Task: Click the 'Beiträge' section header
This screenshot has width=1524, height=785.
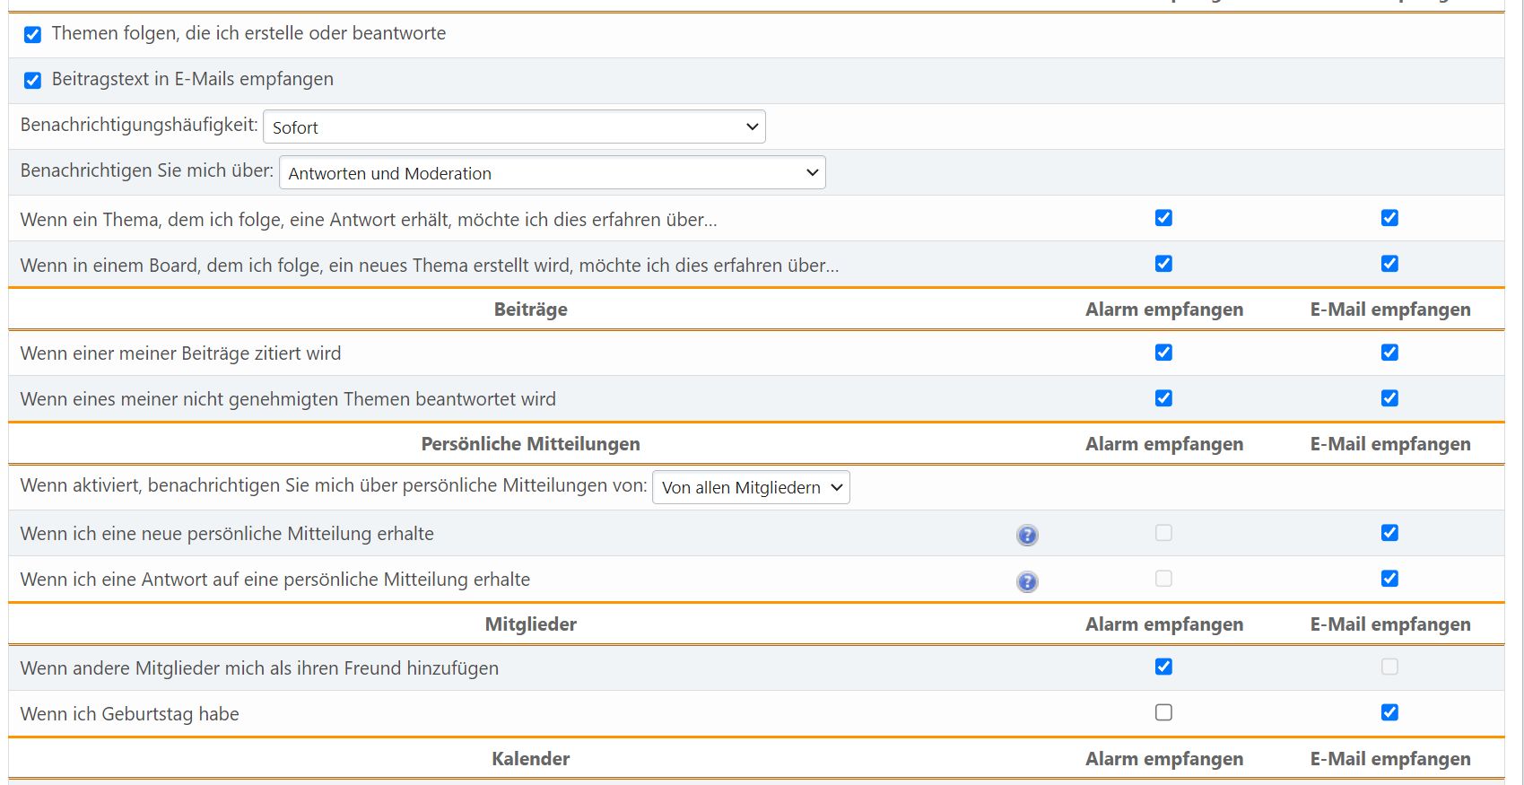Action: [531, 310]
